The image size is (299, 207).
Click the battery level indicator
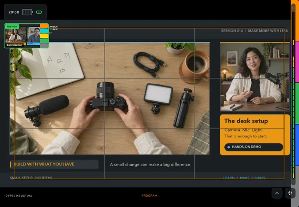point(27,12)
